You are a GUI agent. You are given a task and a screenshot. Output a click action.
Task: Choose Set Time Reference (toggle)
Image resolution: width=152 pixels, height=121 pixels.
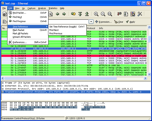coord(67,27)
